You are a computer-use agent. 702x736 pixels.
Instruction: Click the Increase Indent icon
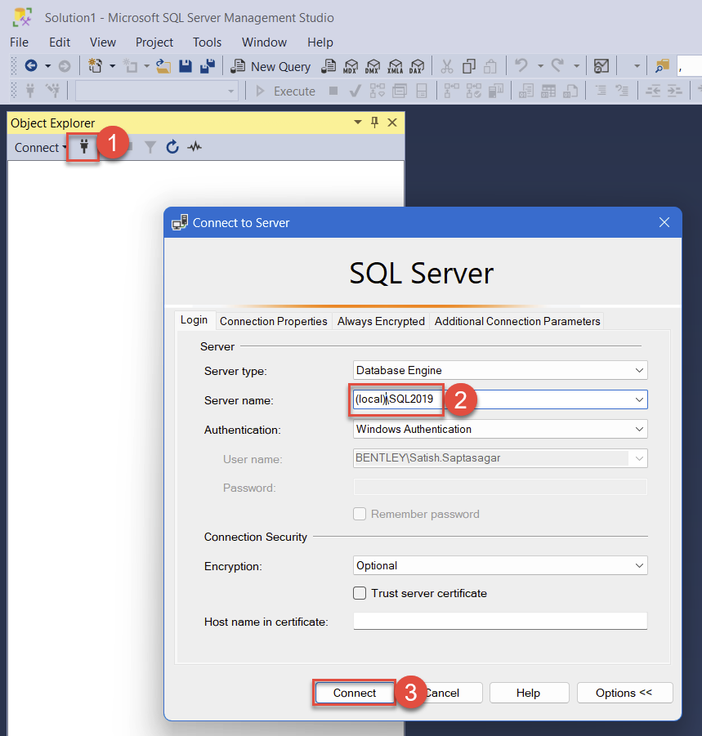tap(675, 91)
